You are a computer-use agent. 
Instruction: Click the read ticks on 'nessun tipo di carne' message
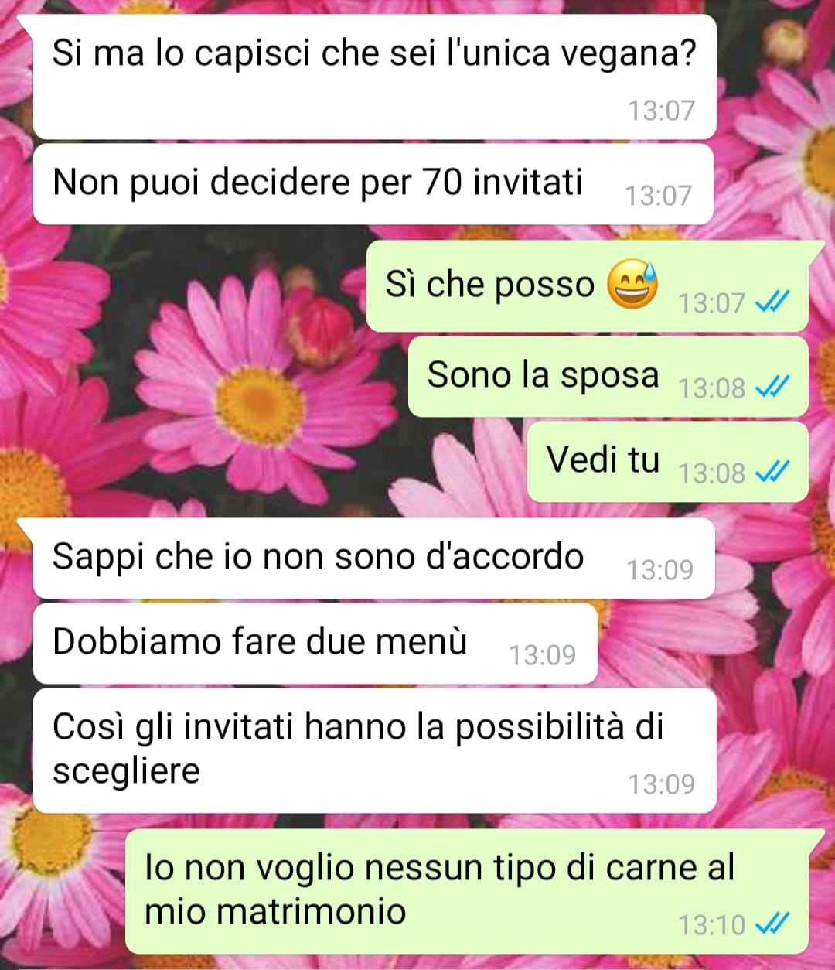(x=772, y=924)
